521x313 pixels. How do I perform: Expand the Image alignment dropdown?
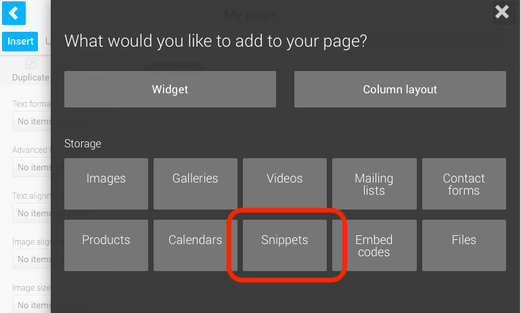pos(32,259)
